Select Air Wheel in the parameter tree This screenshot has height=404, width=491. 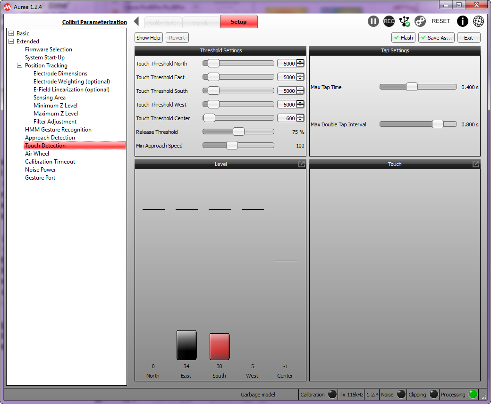(x=37, y=154)
